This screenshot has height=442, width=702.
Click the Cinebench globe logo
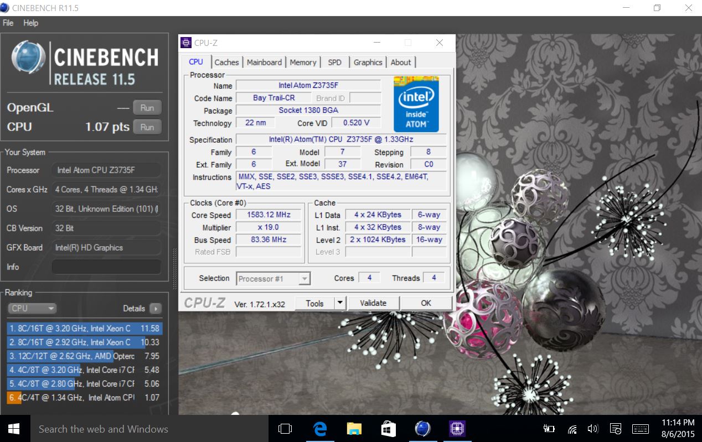pos(28,58)
